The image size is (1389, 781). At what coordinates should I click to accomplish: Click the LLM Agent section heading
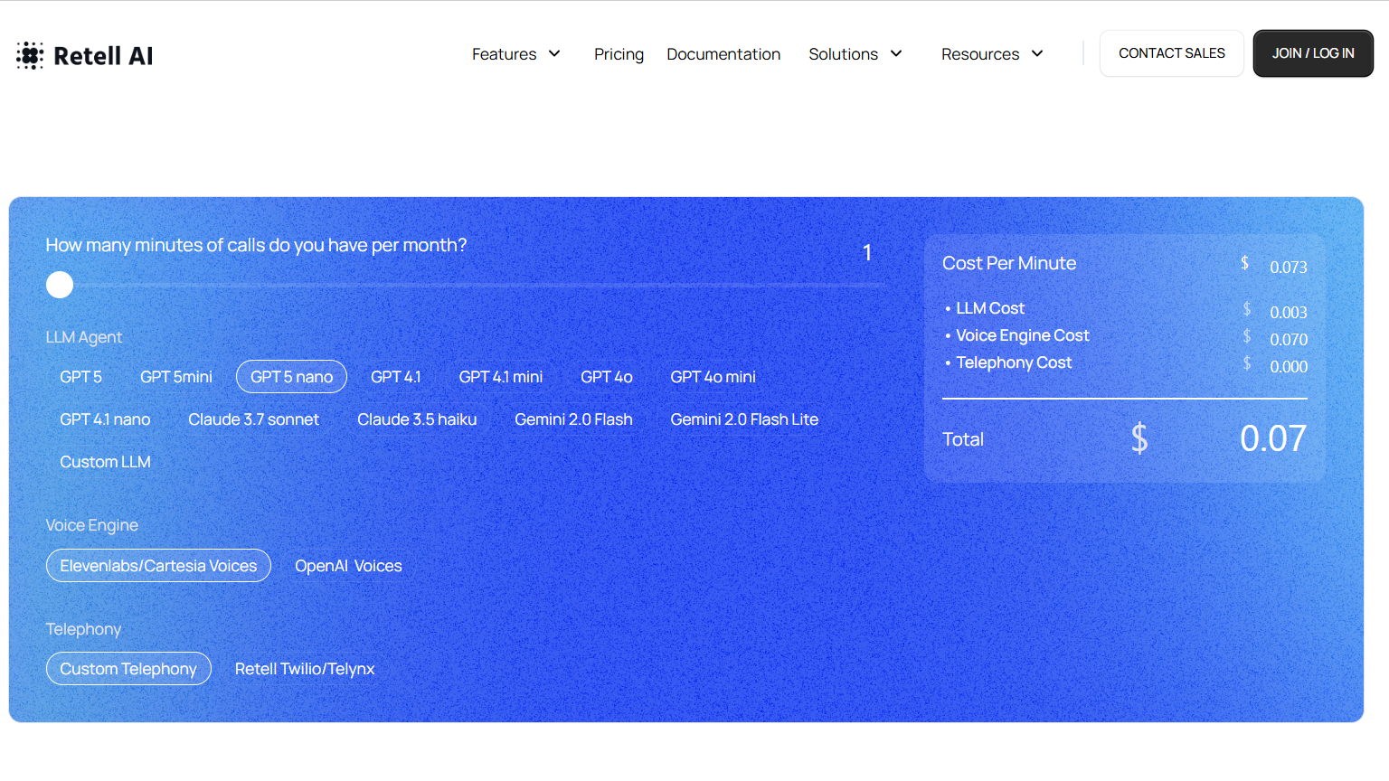[84, 337]
